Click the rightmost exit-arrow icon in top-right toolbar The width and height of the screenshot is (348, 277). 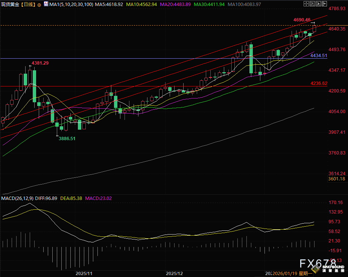point(324,4)
